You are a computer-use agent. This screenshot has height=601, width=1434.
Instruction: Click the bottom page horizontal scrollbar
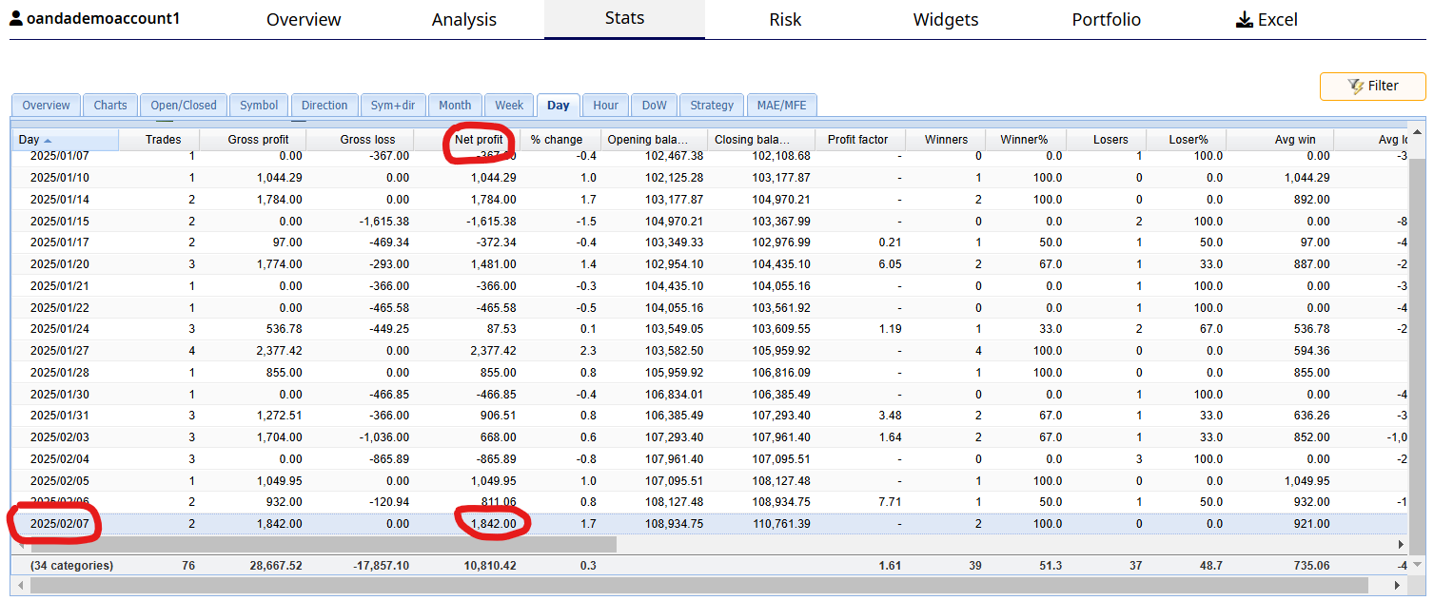pyautogui.click(x=699, y=585)
